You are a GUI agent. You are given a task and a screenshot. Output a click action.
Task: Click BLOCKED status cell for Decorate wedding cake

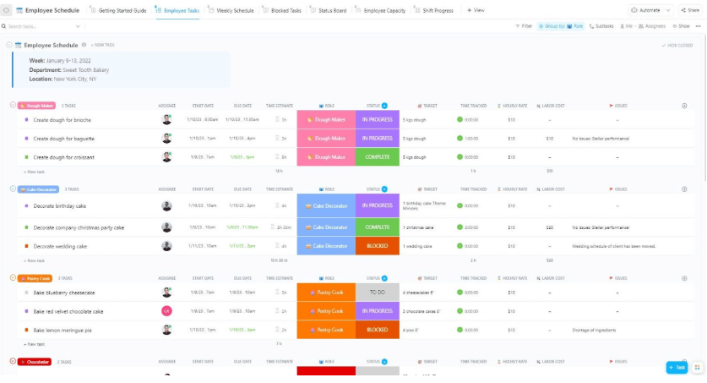pos(378,246)
